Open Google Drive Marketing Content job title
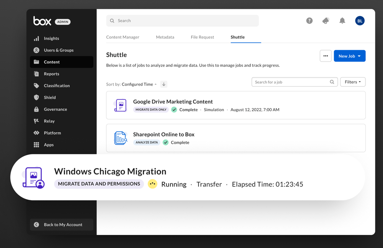Image resolution: width=383 pixels, height=248 pixels. click(173, 102)
